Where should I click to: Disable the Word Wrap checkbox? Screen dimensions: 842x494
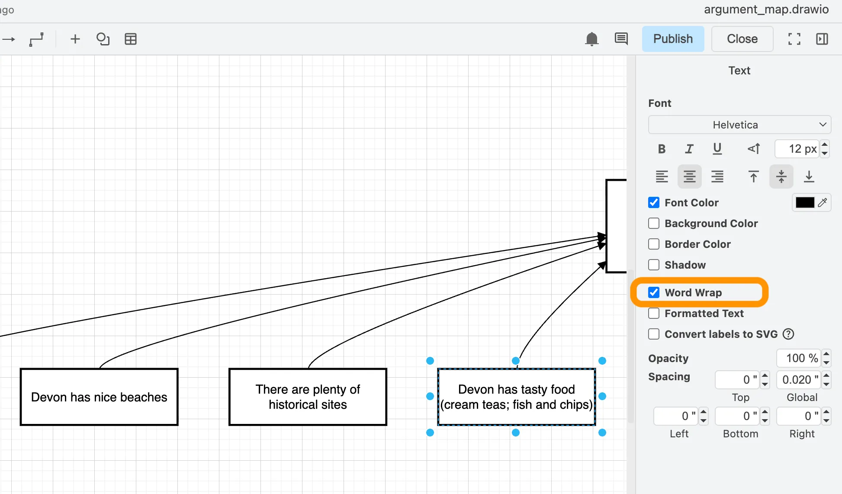pyautogui.click(x=654, y=293)
